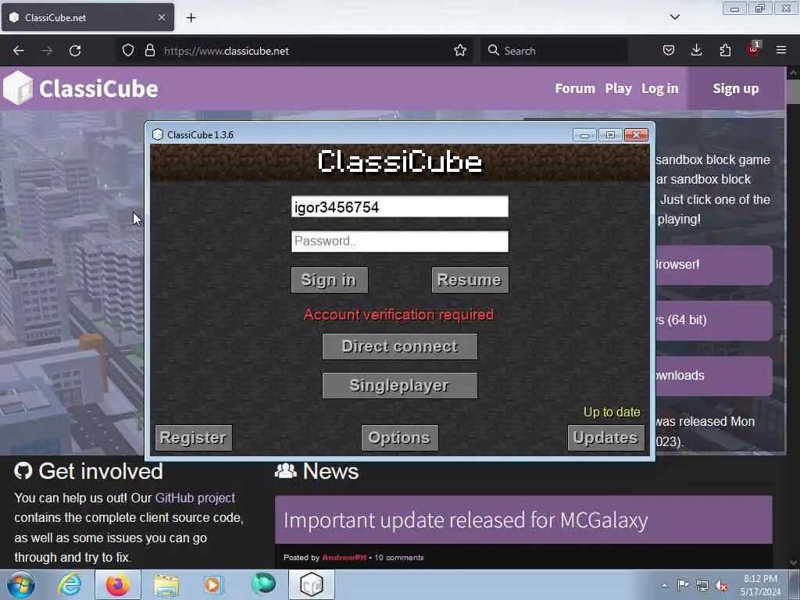Open the green swirl browser taskbar icon
The width and height of the screenshot is (800, 600).
pyautogui.click(x=262, y=584)
